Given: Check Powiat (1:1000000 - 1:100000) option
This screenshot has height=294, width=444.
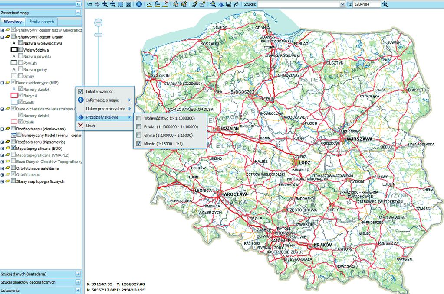Looking at the screenshot, I should click(139, 127).
